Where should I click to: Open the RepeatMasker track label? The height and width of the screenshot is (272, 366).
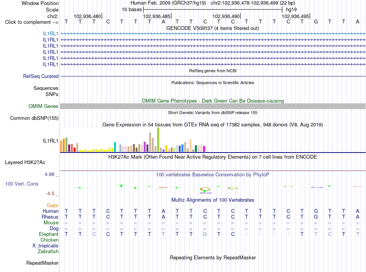pos(42,263)
